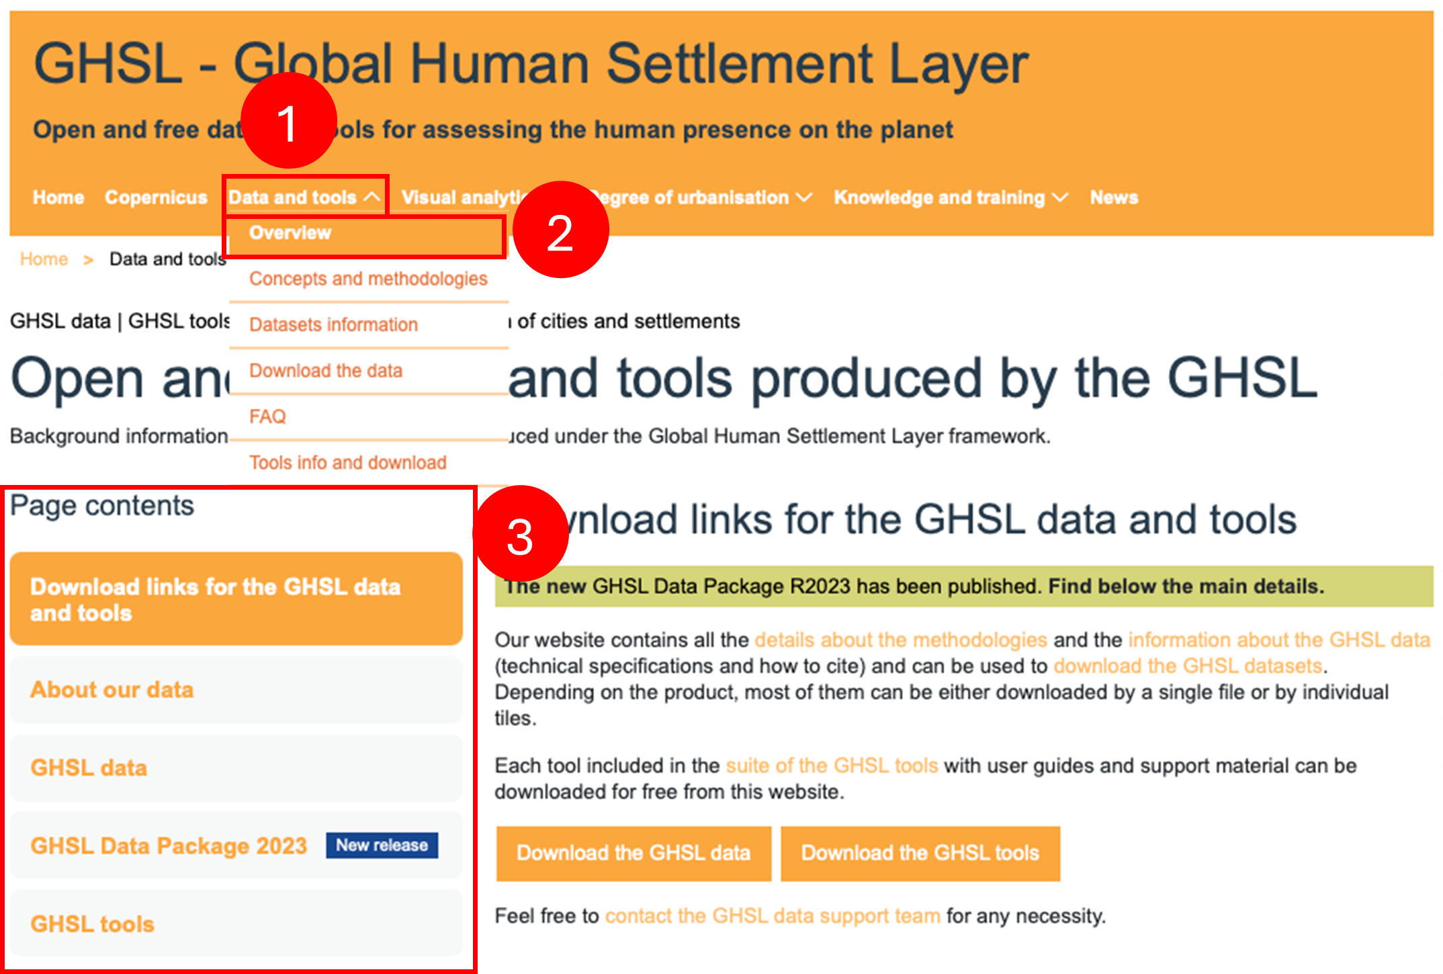Open the Home navigation item
This screenshot has width=1443, height=974.
58,197
